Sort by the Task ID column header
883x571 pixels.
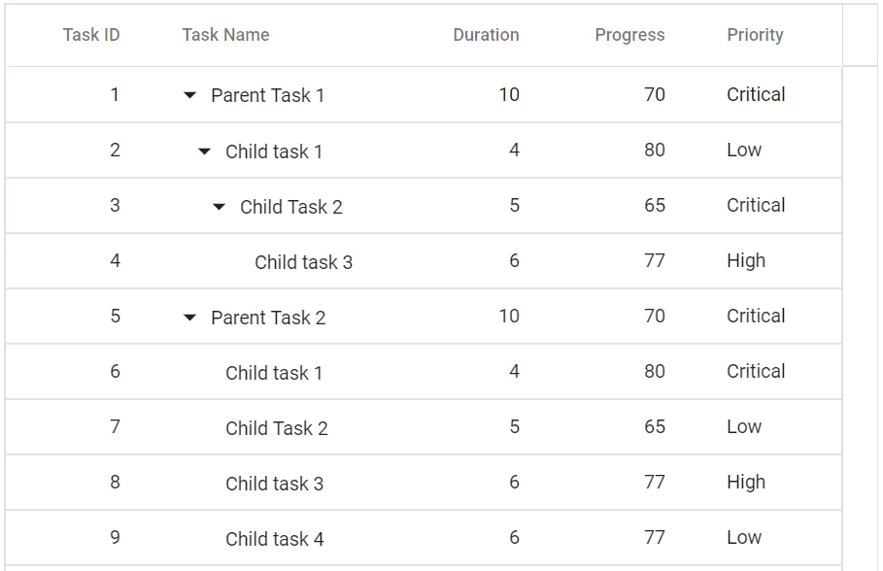[x=90, y=35]
